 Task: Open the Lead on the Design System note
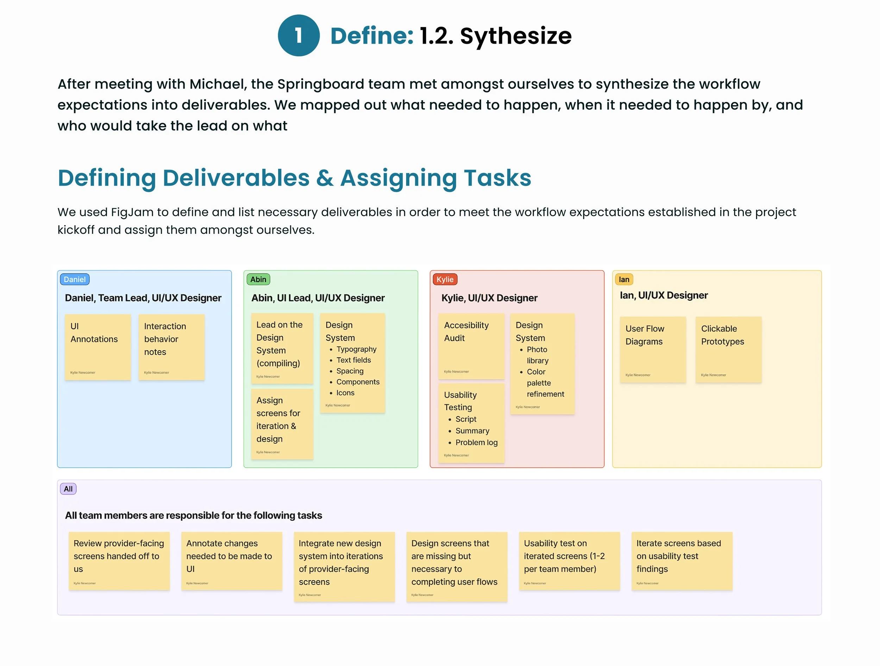click(x=282, y=348)
